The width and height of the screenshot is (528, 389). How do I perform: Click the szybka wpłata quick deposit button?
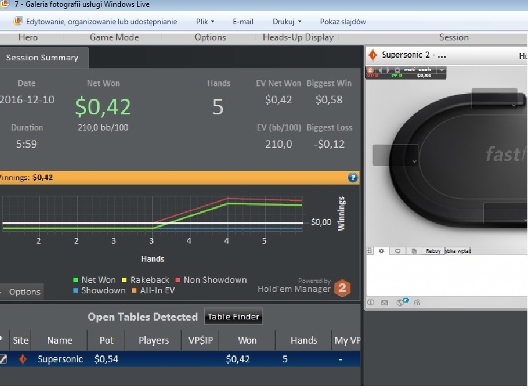458,251
